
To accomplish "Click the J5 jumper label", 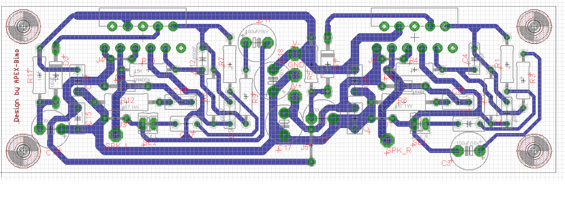I will click(x=305, y=148).
